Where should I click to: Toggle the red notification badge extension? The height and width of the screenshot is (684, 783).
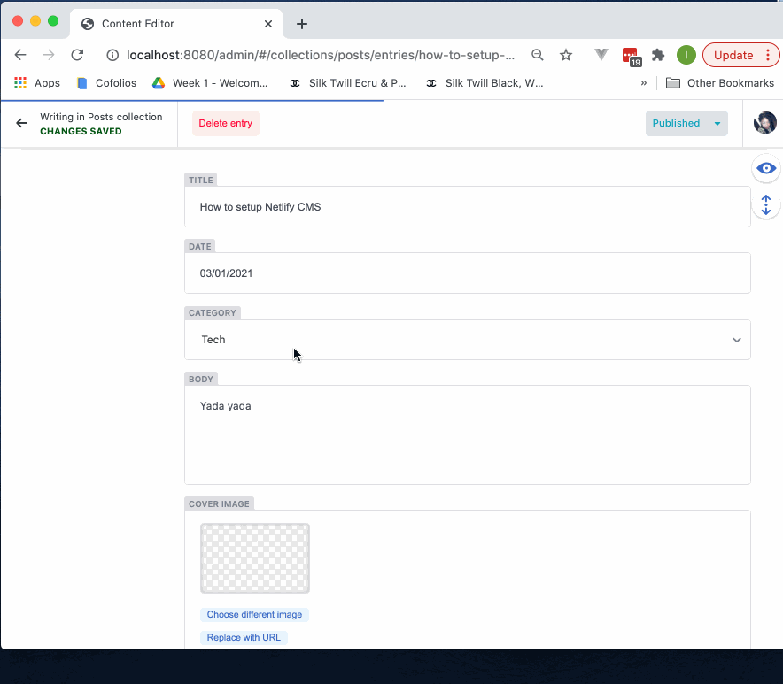[x=630, y=54]
